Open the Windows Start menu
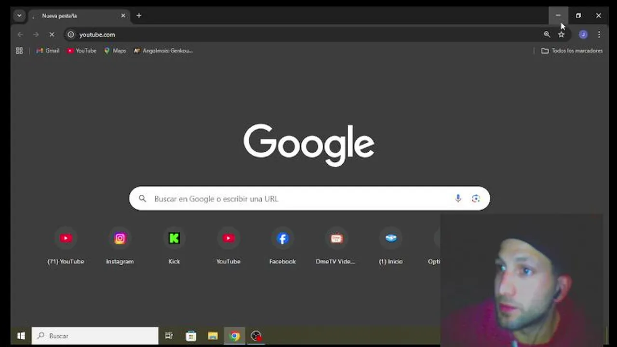Viewport: 617px width, 347px height. (21, 336)
